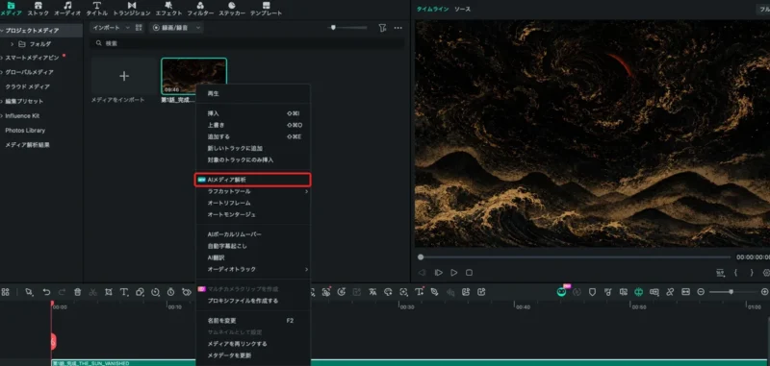770x366 pixels.
Task: Open the ラフカットツール submenu
Action: 253,191
